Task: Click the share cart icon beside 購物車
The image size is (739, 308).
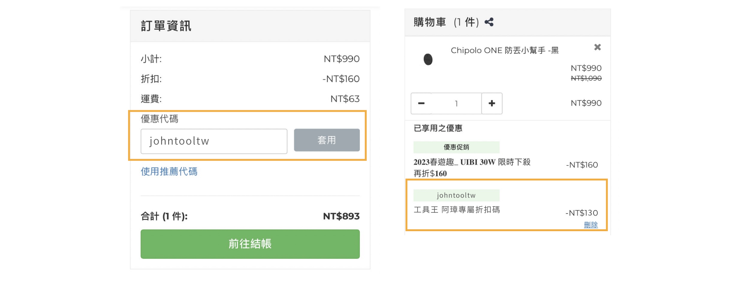Action: point(489,22)
